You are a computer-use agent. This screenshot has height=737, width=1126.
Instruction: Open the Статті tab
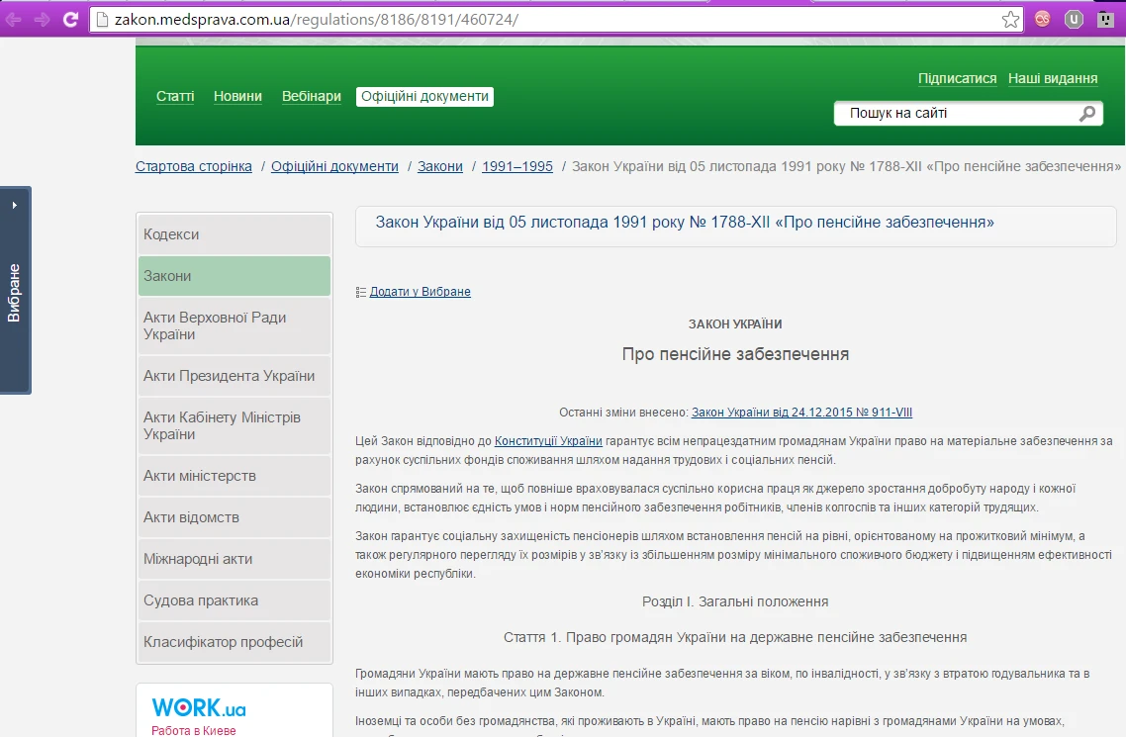(x=175, y=96)
